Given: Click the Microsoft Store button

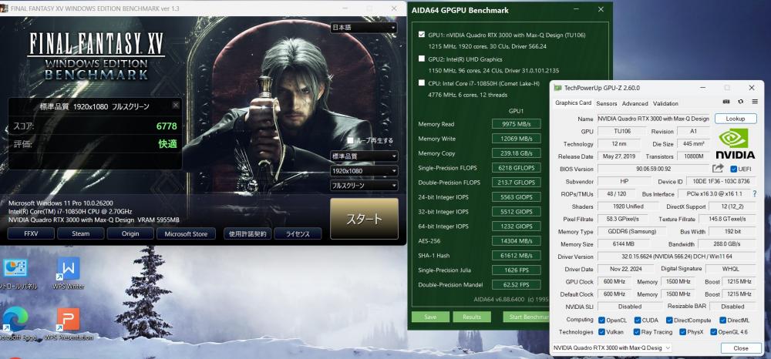Looking at the screenshot, I should tap(186, 233).
